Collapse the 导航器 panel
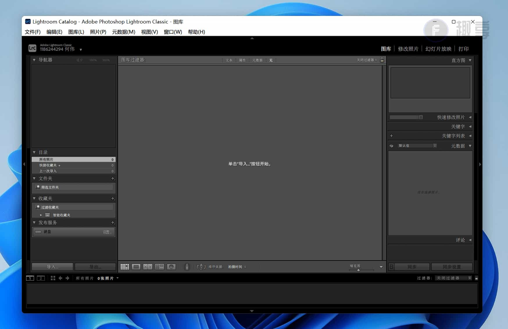Viewport: 508px width, 329px height. pos(34,60)
